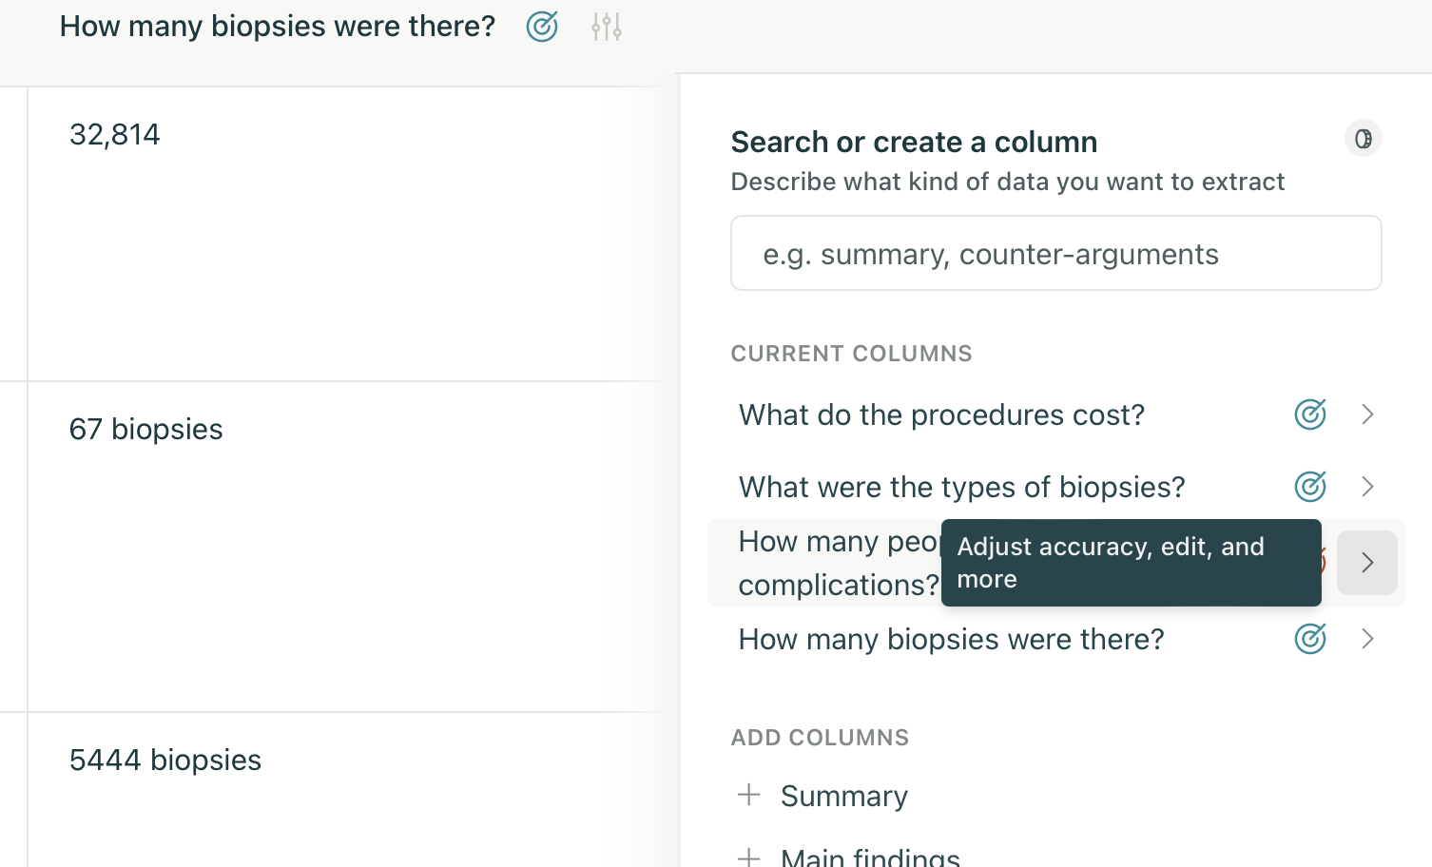The height and width of the screenshot is (867, 1432).
Task: Click the accuracy icon for "What do the procedures cost?"
Action: click(x=1309, y=414)
